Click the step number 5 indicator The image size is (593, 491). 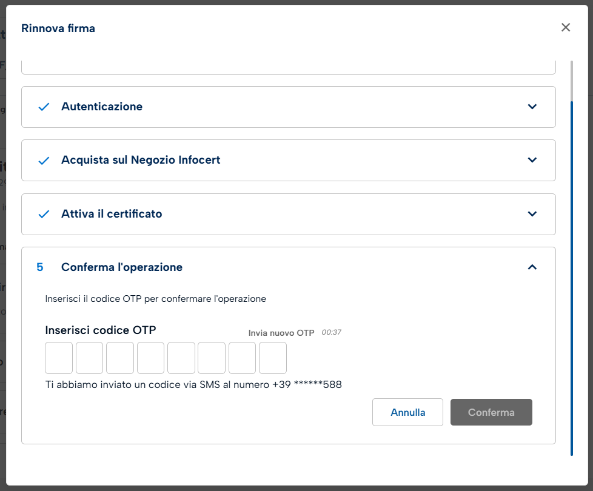pyautogui.click(x=40, y=267)
